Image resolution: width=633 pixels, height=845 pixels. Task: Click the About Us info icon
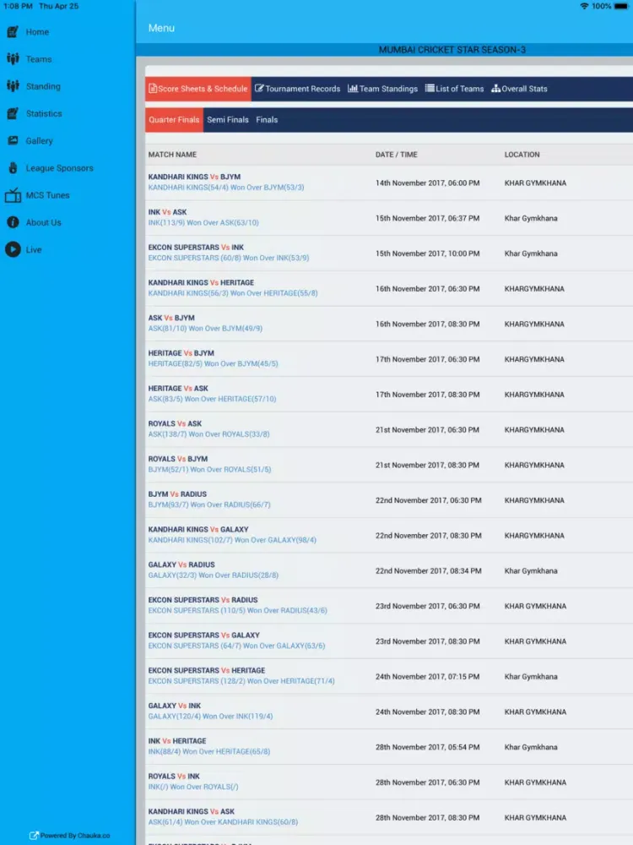pos(13,223)
